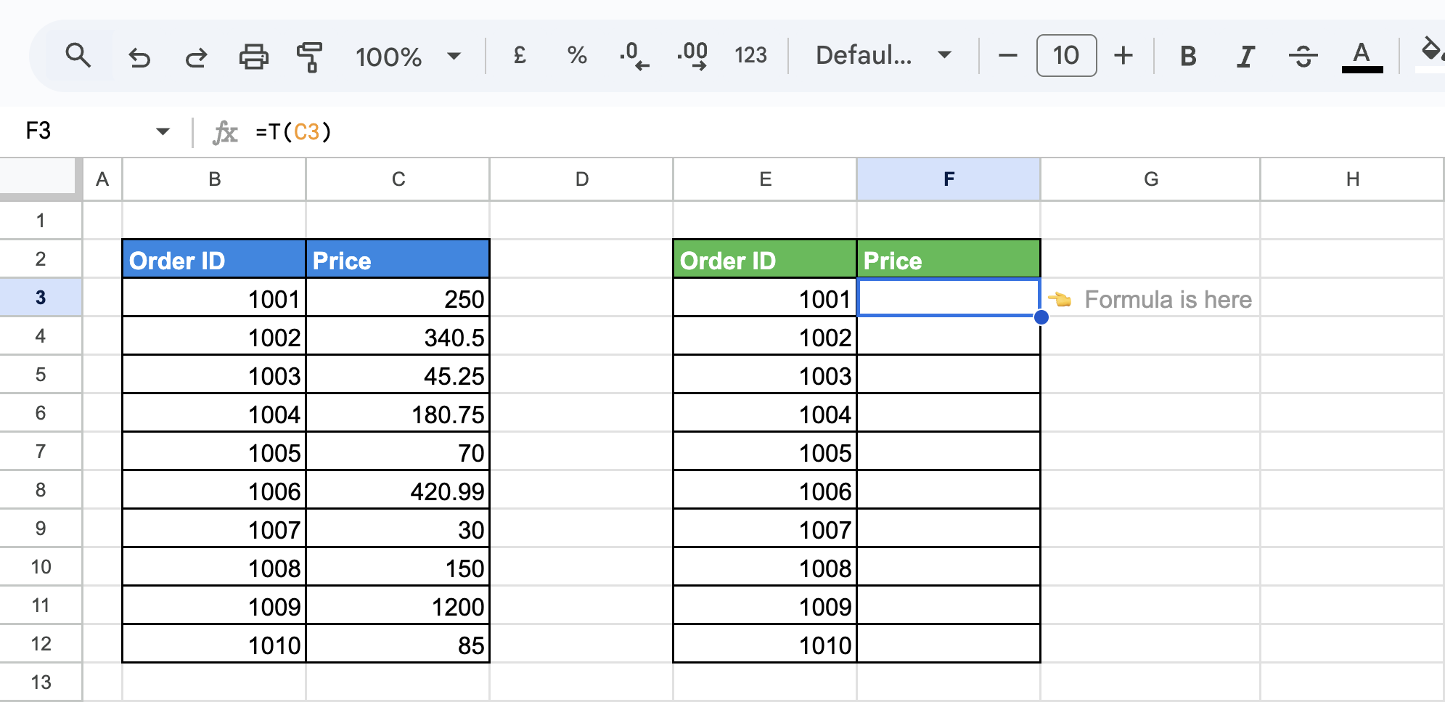Screen dimensions: 1445x702
Task: Increase font size with plus button
Action: pyautogui.click(x=1123, y=55)
